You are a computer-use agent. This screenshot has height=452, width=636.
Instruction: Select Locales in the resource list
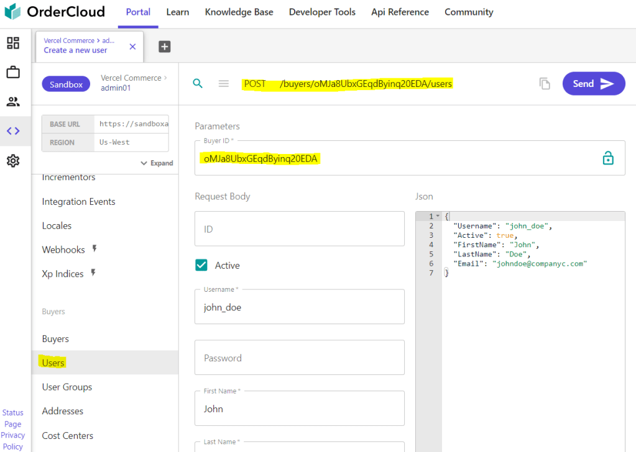tap(57, 225)
